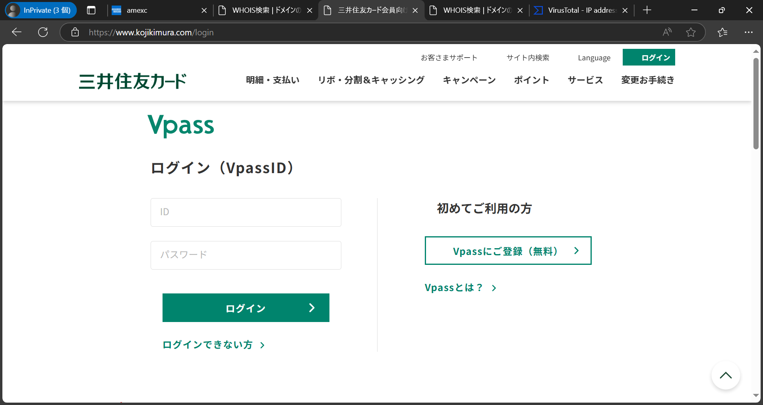Switch to the first WHOIS検索 tab

tap(265, 10)
